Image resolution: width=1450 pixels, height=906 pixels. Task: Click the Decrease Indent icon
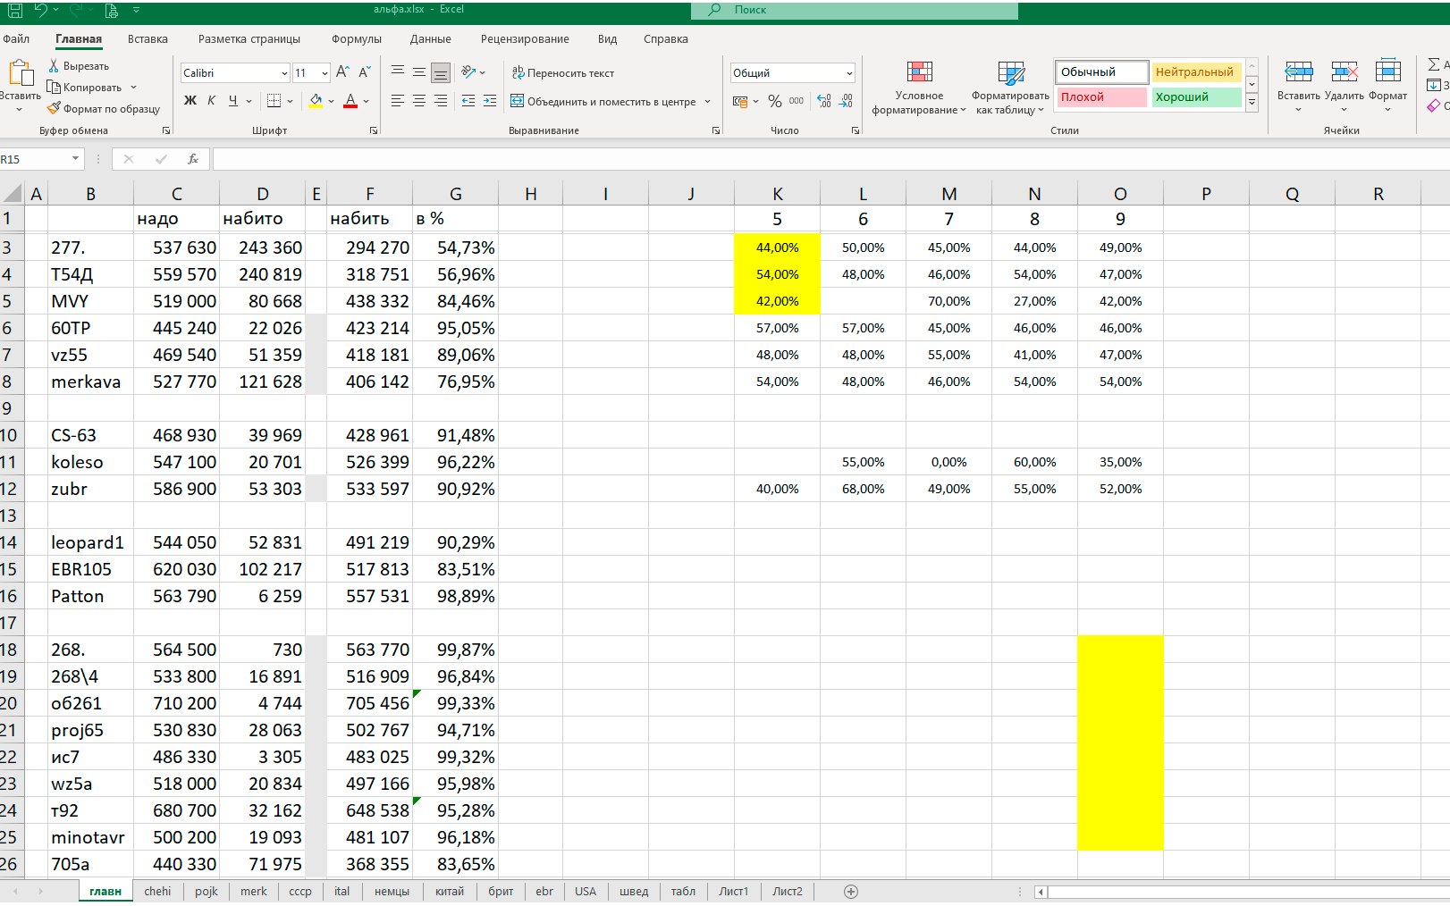[x=468, y=101]
